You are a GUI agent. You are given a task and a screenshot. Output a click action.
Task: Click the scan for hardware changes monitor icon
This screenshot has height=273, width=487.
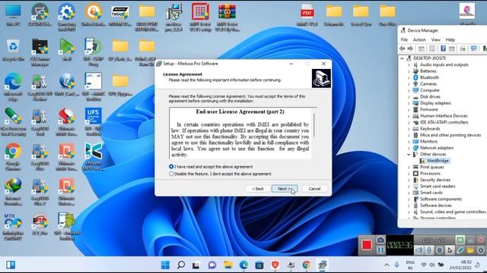pos(473,49)
